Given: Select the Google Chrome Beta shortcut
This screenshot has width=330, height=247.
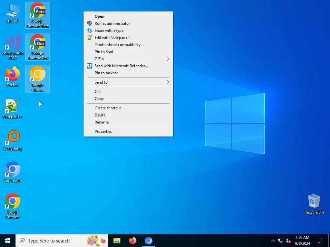Looking at the screenshot, I should [x=38, y=15].
